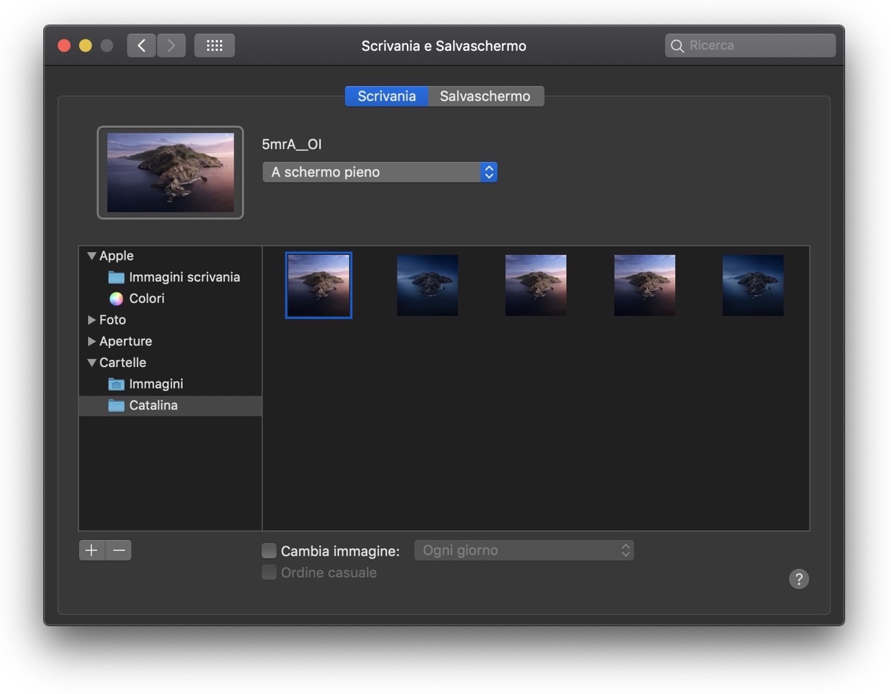
Task: Select the second Catalina wallpaper thumbnail
Action: [428, 285]
